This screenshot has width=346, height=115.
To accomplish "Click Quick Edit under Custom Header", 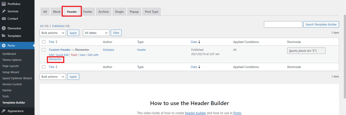I will [x=62, y=55].
